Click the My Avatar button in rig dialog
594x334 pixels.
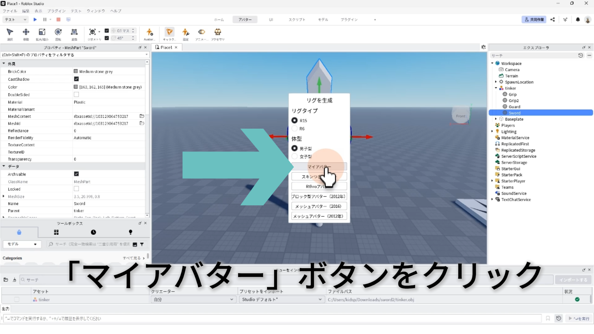(x=319, y=167)
